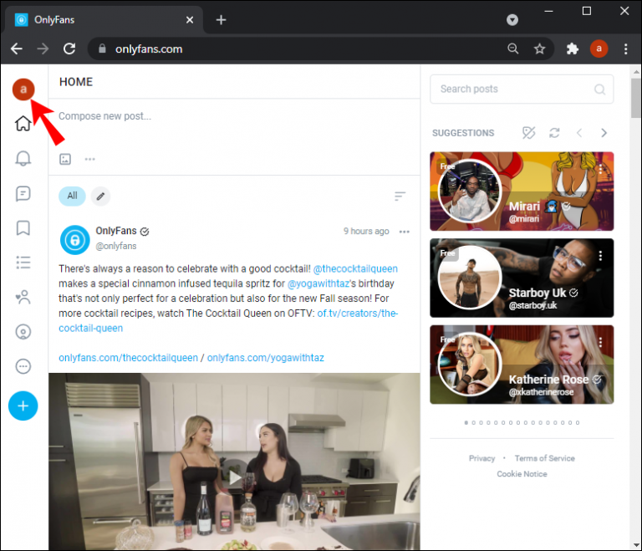642x551 pixels.
Task: Open More options circle icon in sidebar
Action: pos(23,366)
